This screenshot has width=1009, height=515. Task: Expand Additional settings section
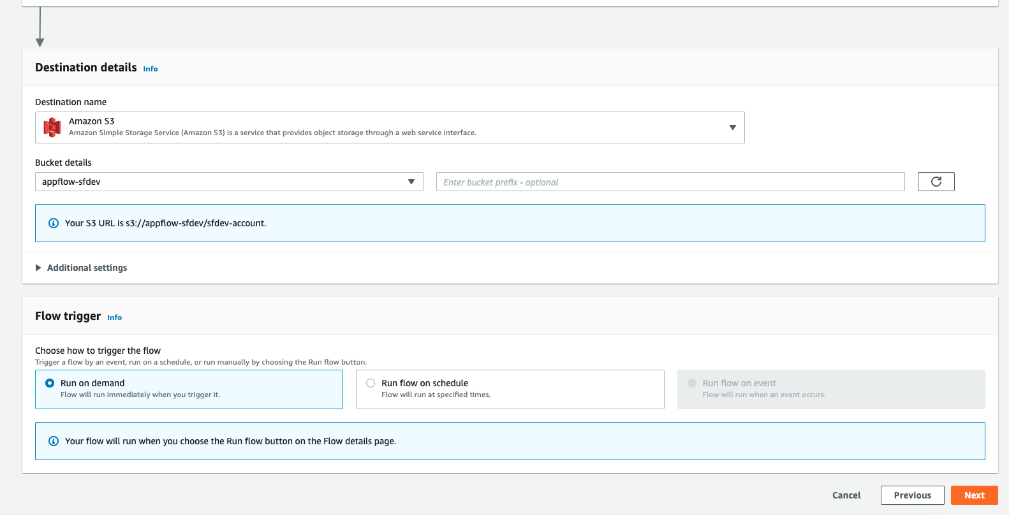click(81, 268)
